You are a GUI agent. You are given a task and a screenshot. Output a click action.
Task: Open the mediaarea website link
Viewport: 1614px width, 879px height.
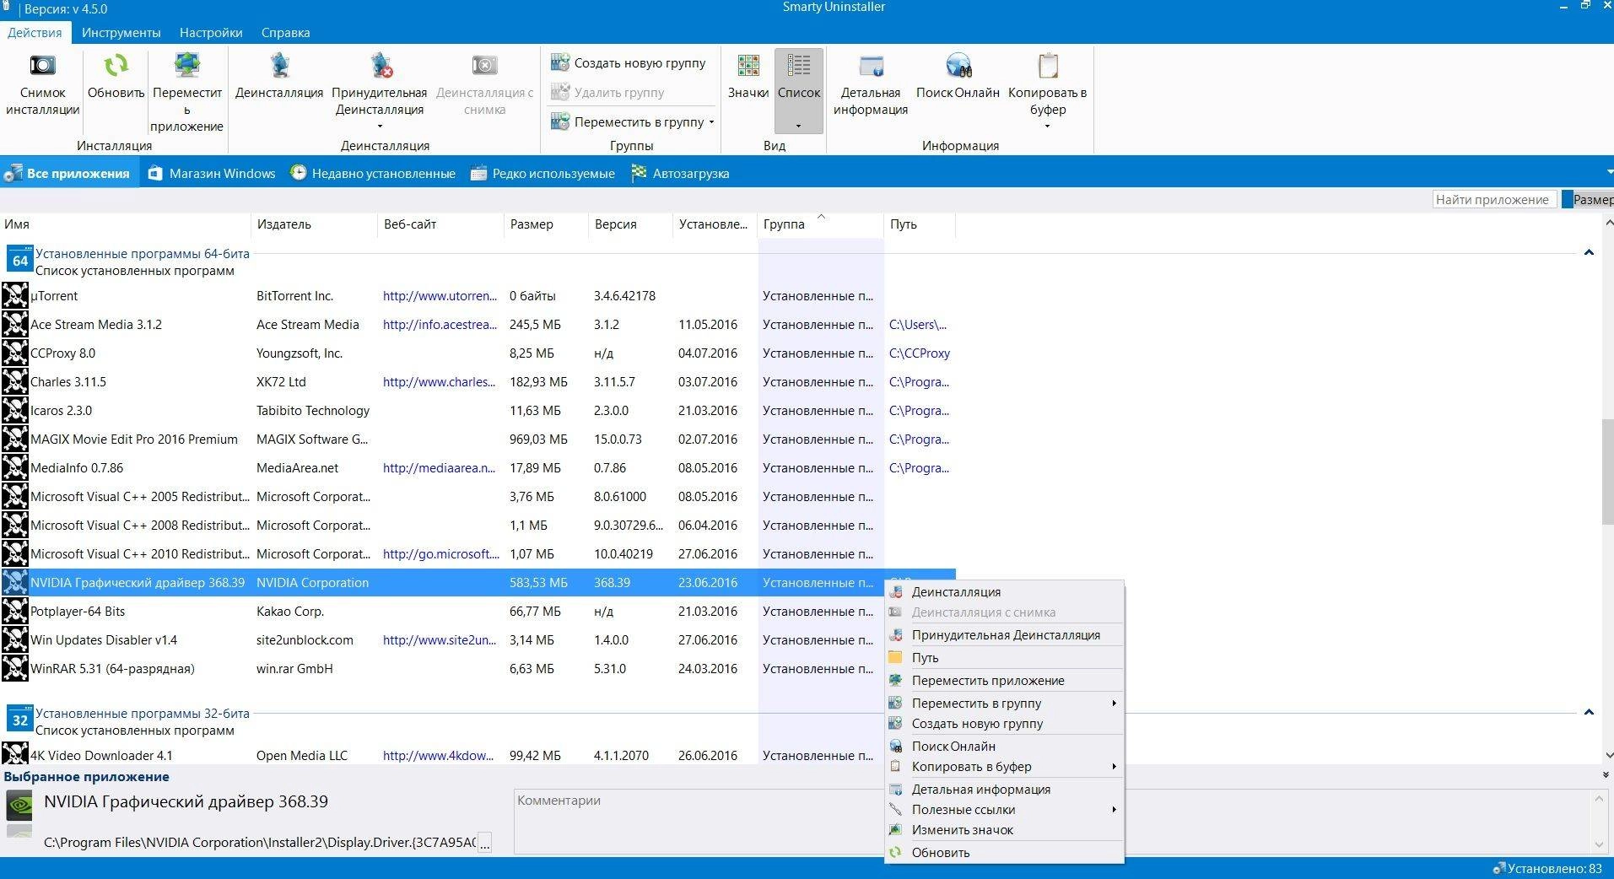[440, 467]
